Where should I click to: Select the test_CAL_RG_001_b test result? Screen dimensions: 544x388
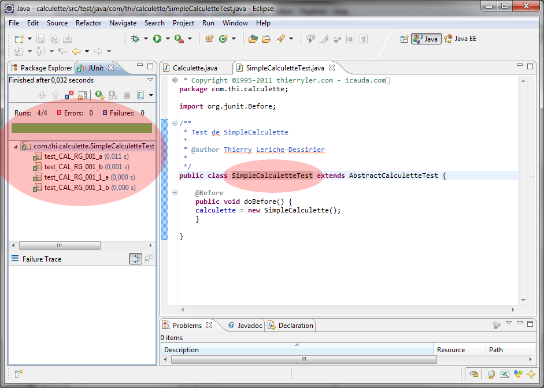pos(73,167)
